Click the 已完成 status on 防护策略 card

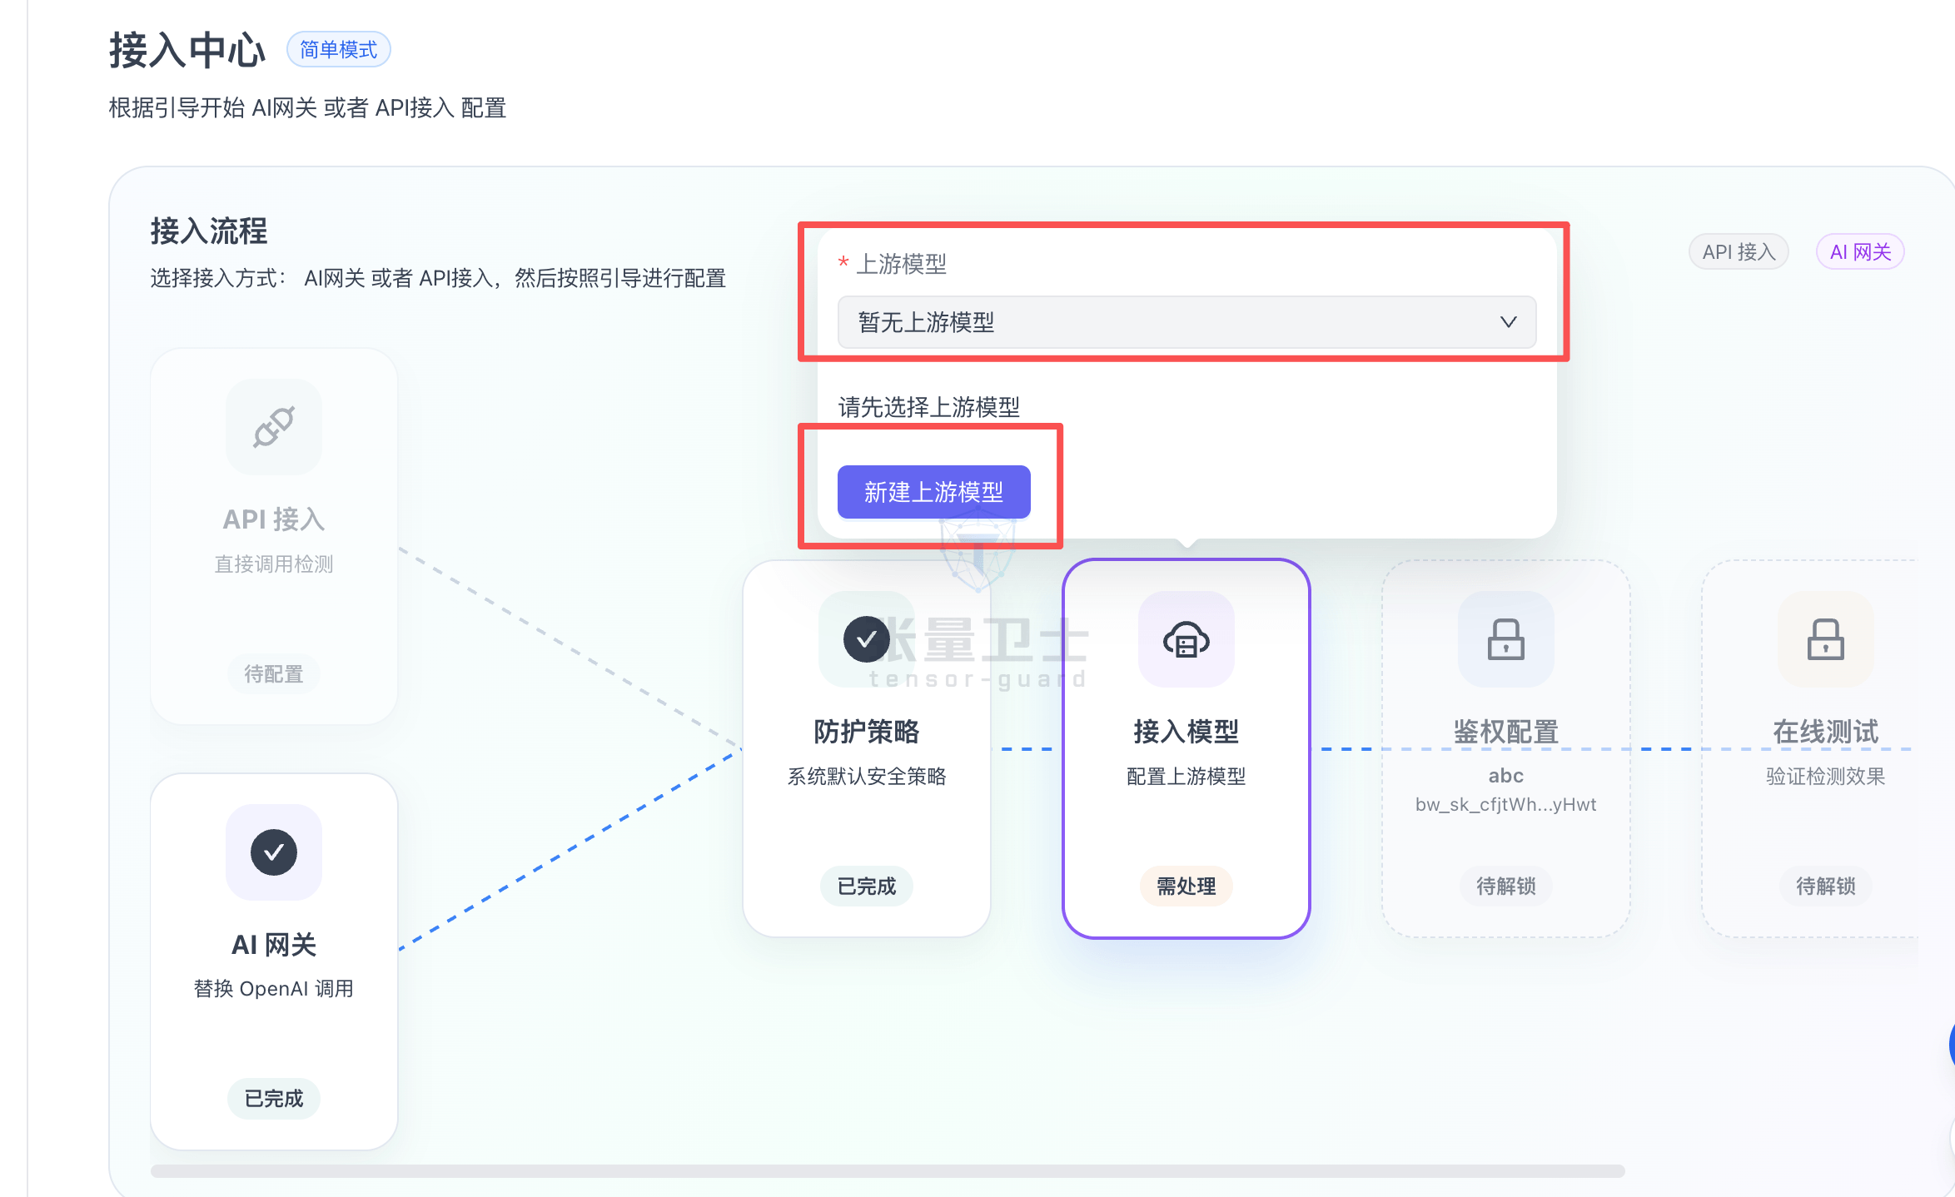867,887
